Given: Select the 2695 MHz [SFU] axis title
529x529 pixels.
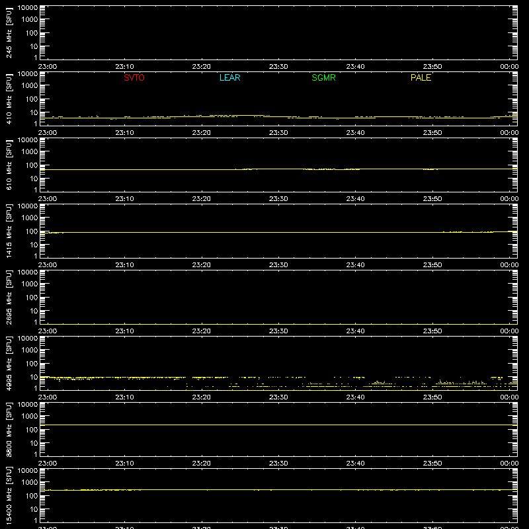Looking at the screenshot, I should pos(9,298).
